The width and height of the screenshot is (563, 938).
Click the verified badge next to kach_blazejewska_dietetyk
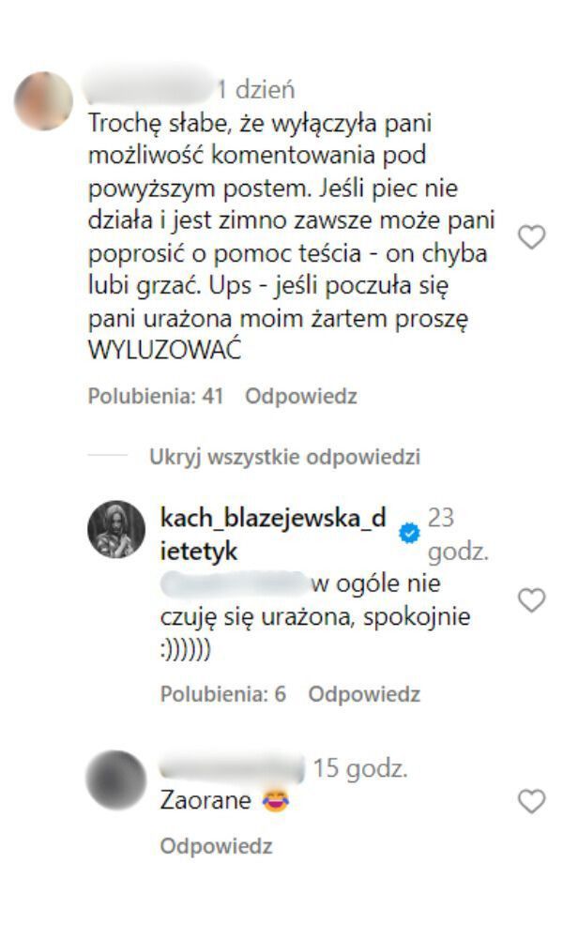pos(410,533)
